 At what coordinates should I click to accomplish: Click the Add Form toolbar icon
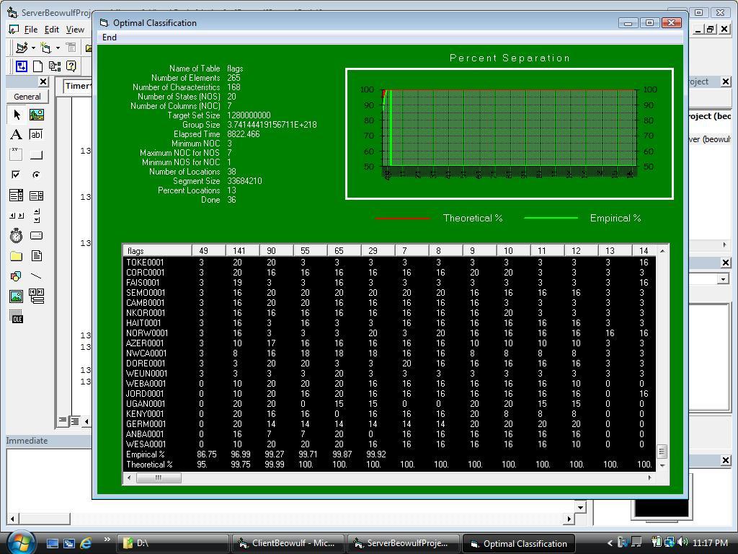pyautogui.click(x=45, y=48)
